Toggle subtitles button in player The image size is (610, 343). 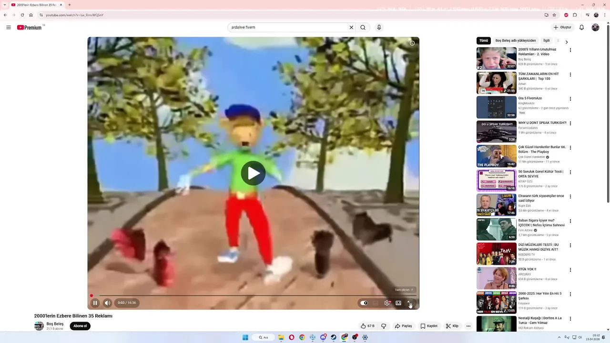[376, 303]
